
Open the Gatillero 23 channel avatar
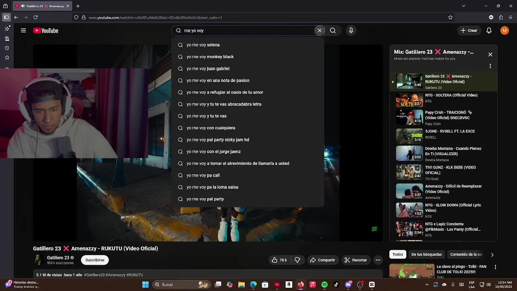pos(38,260)
